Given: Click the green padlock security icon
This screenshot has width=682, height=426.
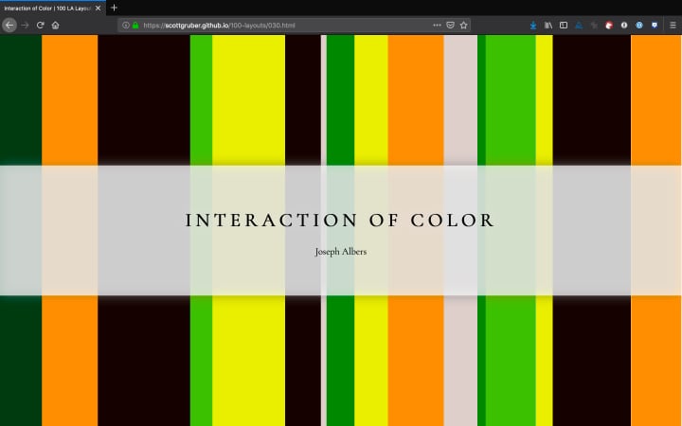Looking at the screenshot, I should 135,26.
